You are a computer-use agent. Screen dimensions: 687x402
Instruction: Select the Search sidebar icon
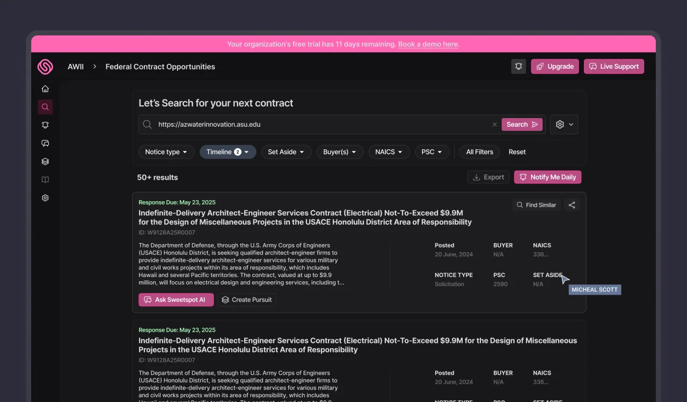(x=45, y=107)
